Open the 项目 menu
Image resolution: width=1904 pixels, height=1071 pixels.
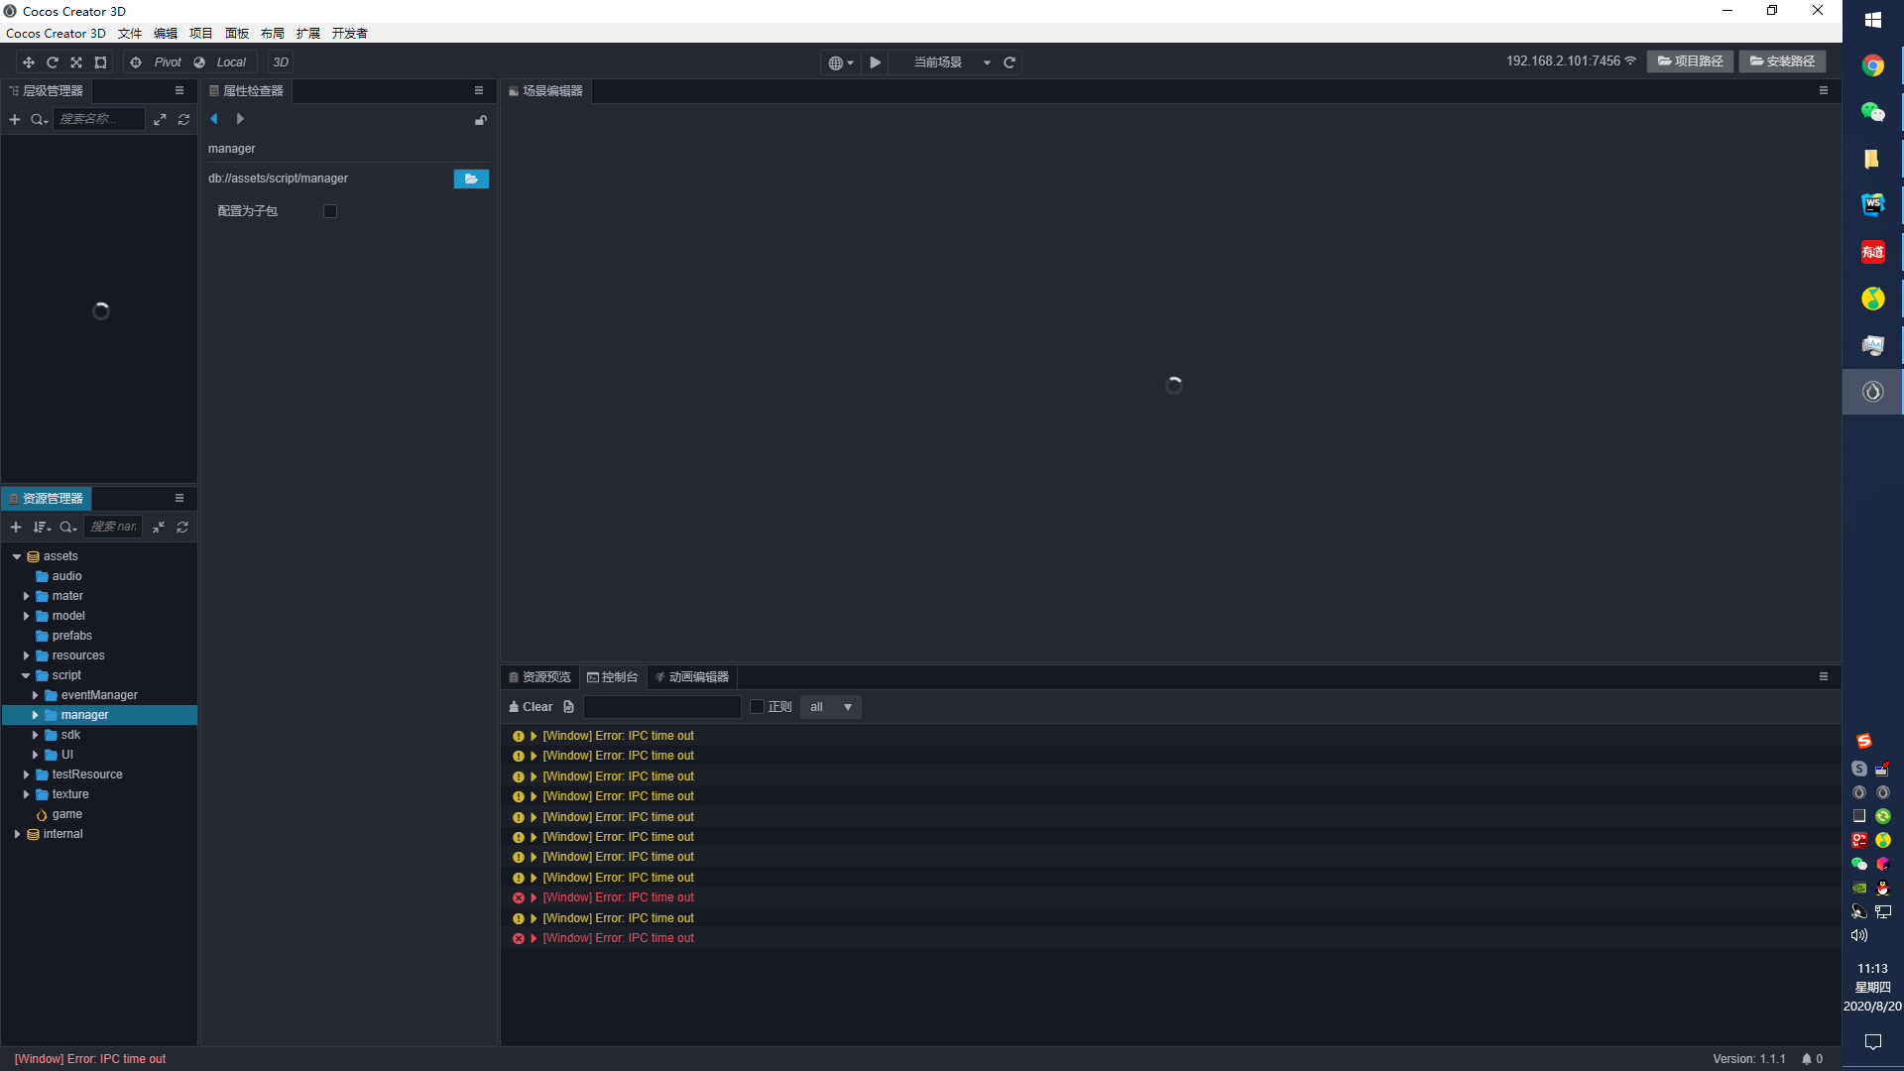[x=201, y=34]
